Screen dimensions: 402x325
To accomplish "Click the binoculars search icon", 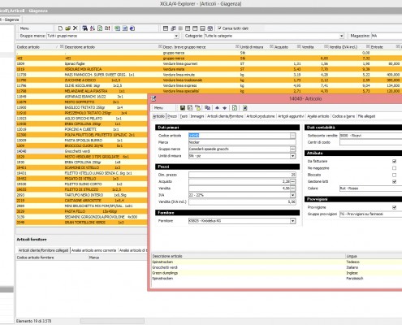I will point(85,28).
